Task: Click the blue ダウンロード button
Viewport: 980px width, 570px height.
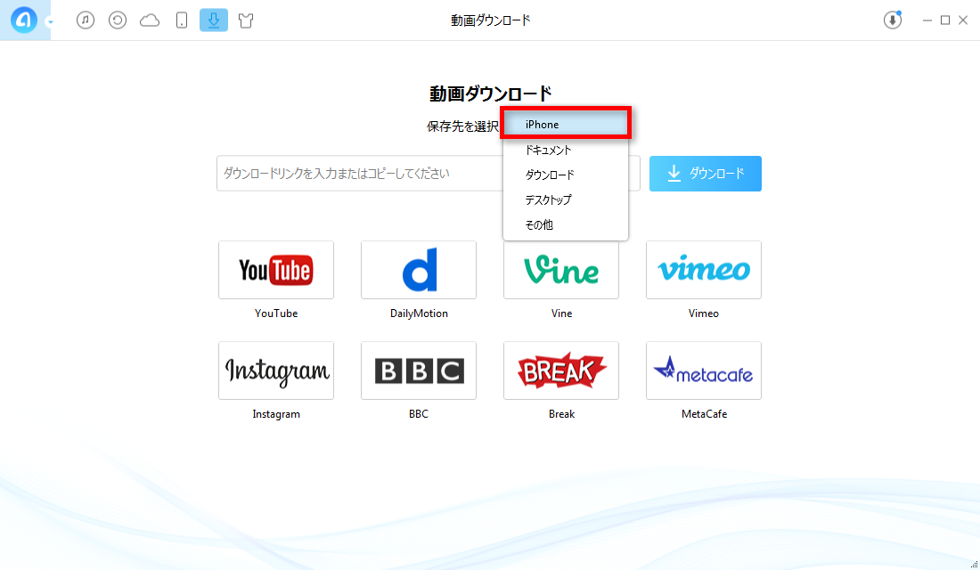Action: 705,173
